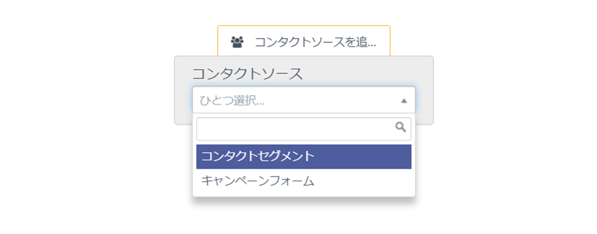Close dropdown using the up-arrow caret
The height and width of the screenshot is (234, 597).
pyautogui.click(x=404, y=101)
